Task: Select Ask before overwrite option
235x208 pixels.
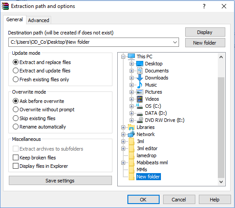Action: coord(15,101)
